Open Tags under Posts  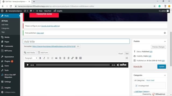coord(3,32)
